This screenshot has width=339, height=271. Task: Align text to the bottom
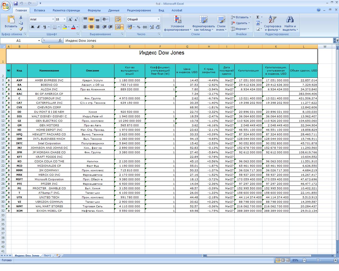tap(97, 19)
